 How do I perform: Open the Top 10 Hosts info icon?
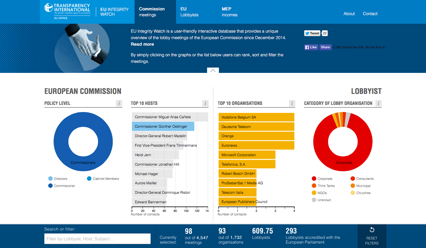pos(205,103)
